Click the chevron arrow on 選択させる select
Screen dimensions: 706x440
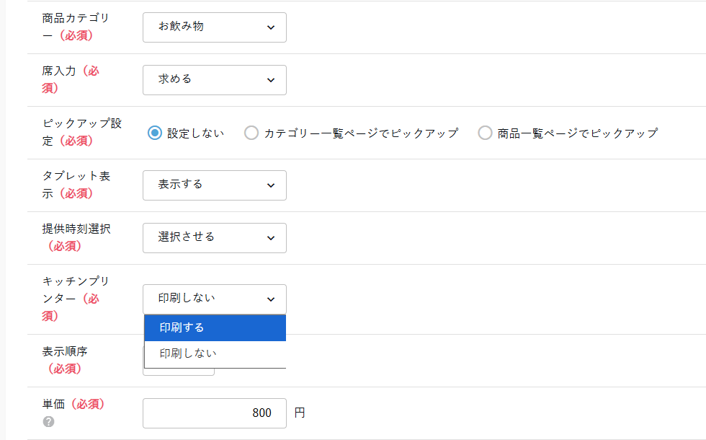271,238
